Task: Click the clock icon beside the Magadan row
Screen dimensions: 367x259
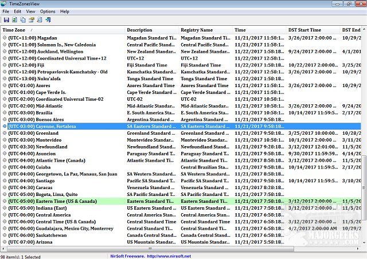Action: pos(5,38)
